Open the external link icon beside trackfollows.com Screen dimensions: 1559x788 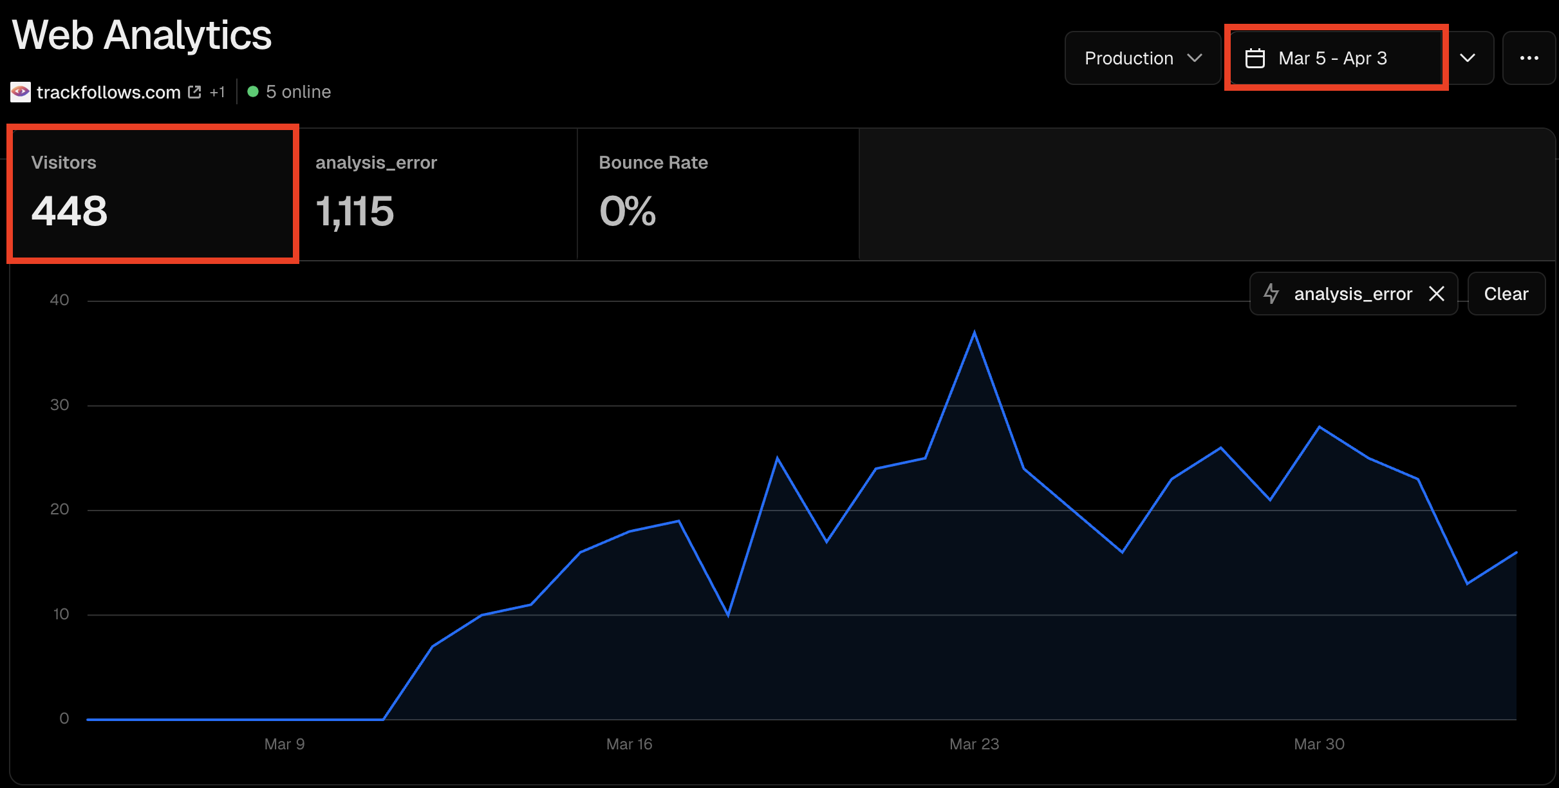pos(194,92)
